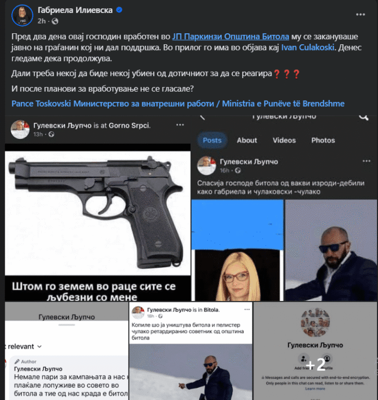The image size is (378, 400).
Task: Click three dots on the Gorno Srpci post
Action: click(x=180, y=125)
